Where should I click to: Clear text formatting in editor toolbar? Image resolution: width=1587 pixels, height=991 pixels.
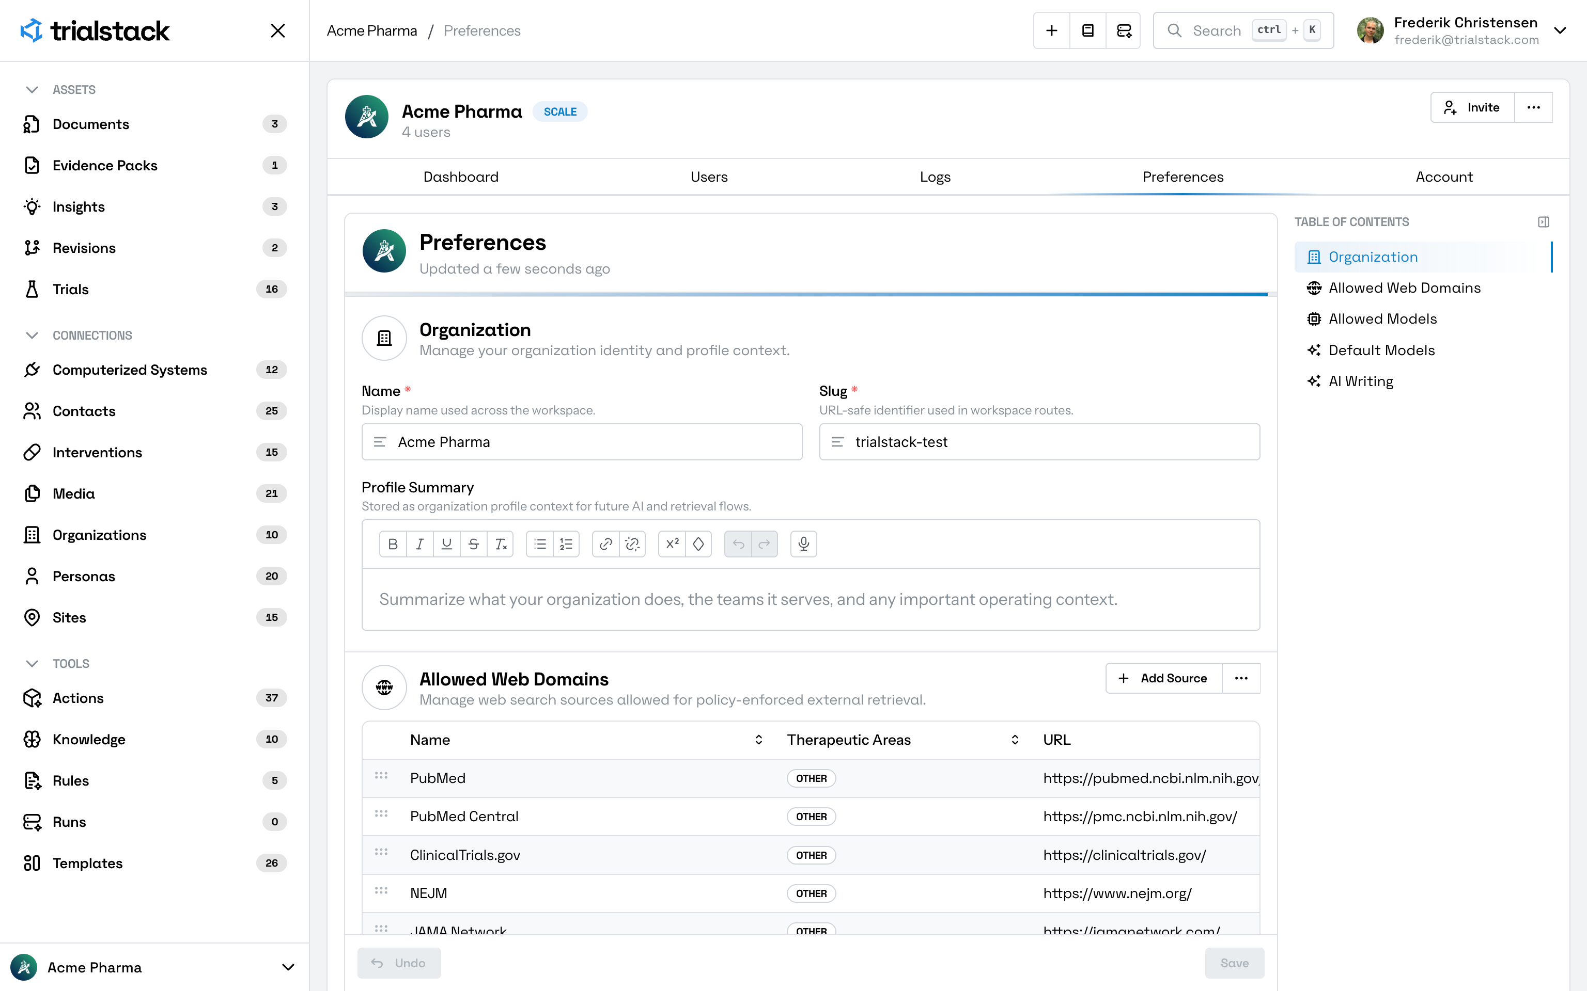tap(501, 544)
